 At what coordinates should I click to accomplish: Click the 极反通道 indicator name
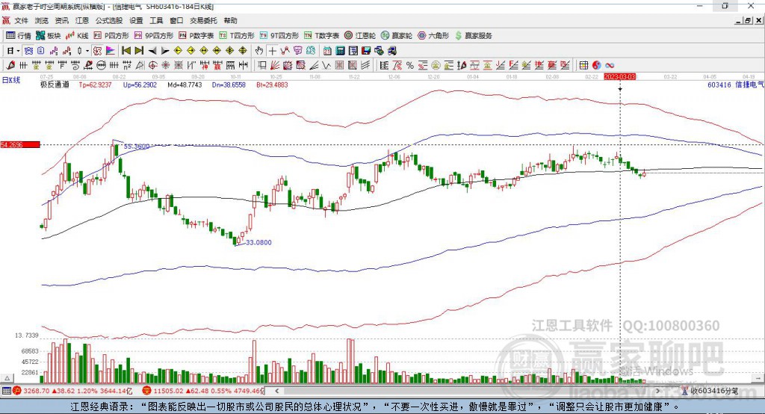pos(55,84)
